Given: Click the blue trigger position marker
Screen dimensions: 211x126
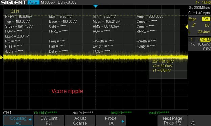Looking at the screenshot, I should click(x=96, y=6).
